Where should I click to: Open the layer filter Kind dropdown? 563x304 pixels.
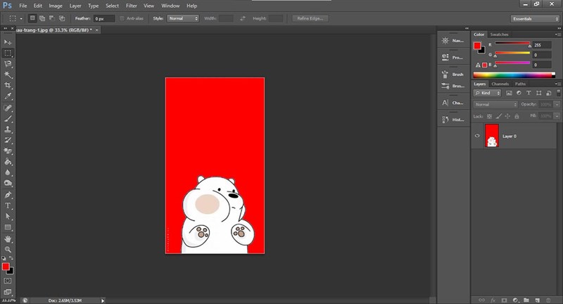pos(487,93)
